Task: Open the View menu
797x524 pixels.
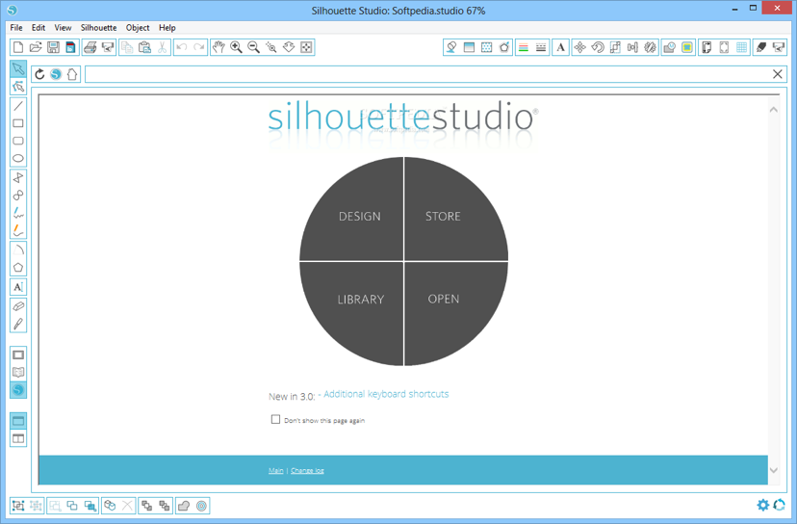Action: (63, 28)
